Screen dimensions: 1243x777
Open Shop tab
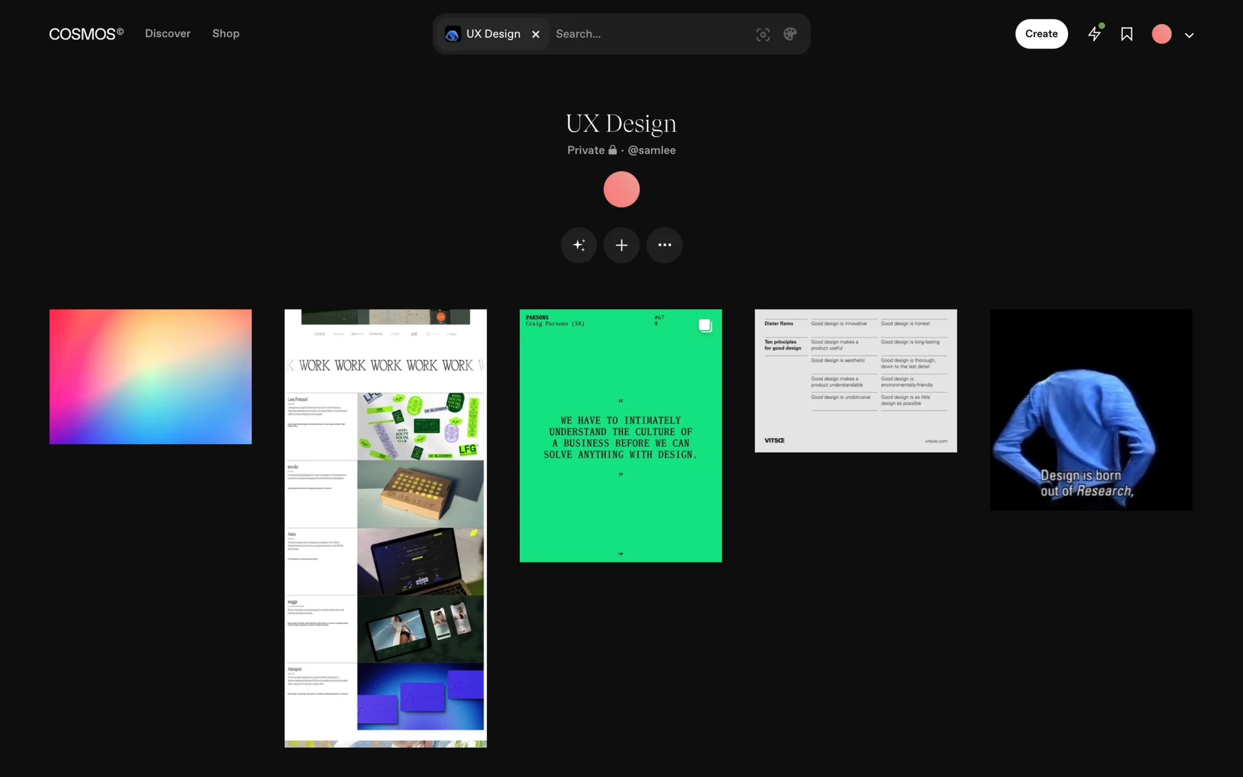226,34
